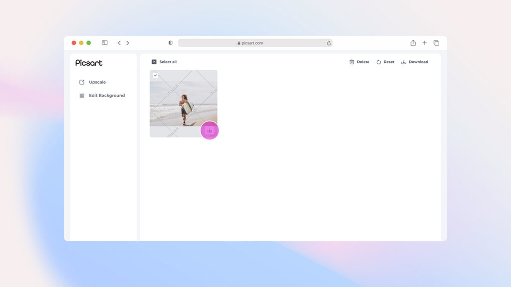Click the trash icon beside Delete
Screen dimensions: 511x287
tap(351, 62)
